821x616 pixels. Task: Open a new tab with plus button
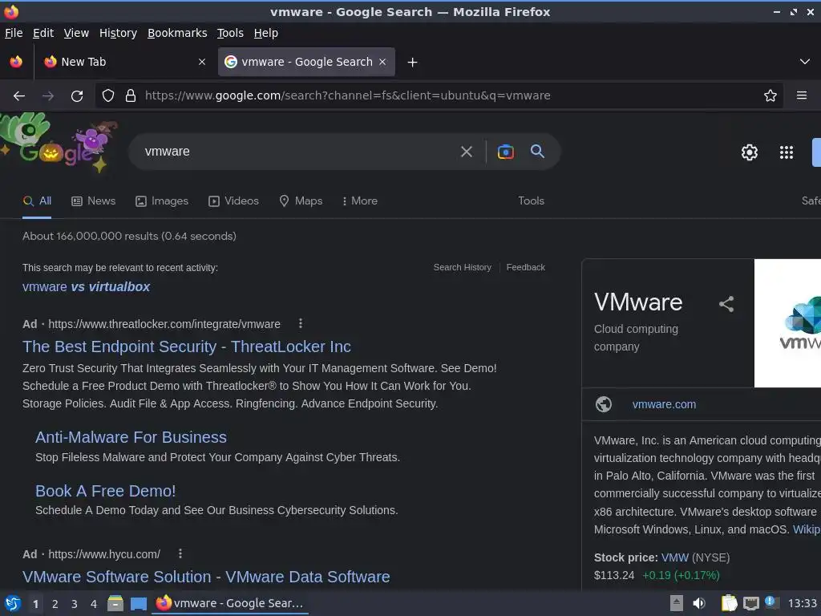[413, 63]
